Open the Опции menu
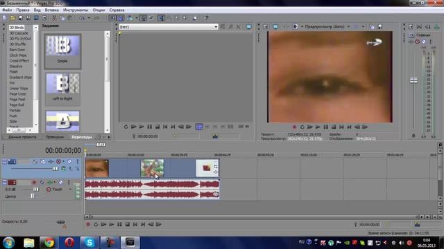The width and height of the screenshot is (444, 249). coord(99,10)
